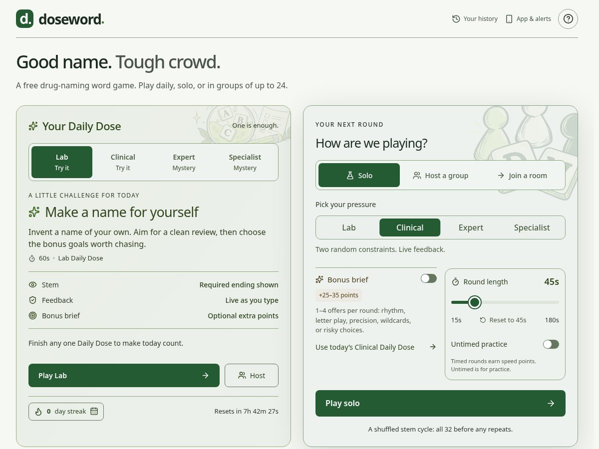
Task: Select the Lab Try it daily tab
Action: tap(62, 162)
